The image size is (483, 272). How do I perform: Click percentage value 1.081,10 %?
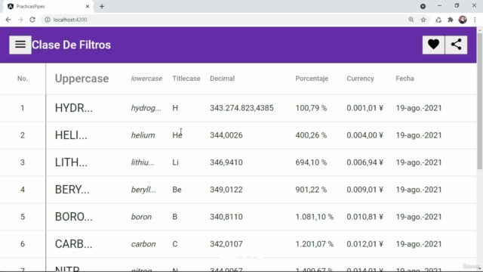coord(315,217)
